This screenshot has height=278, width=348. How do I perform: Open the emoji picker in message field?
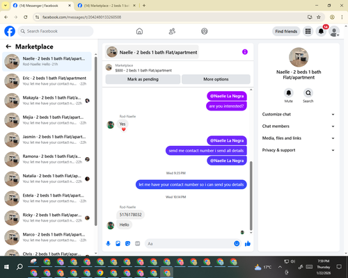pyautogui.click(x=237, y=243)
